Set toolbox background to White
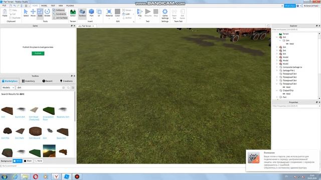This screenshot has height=180, width=321. [18, 161]
